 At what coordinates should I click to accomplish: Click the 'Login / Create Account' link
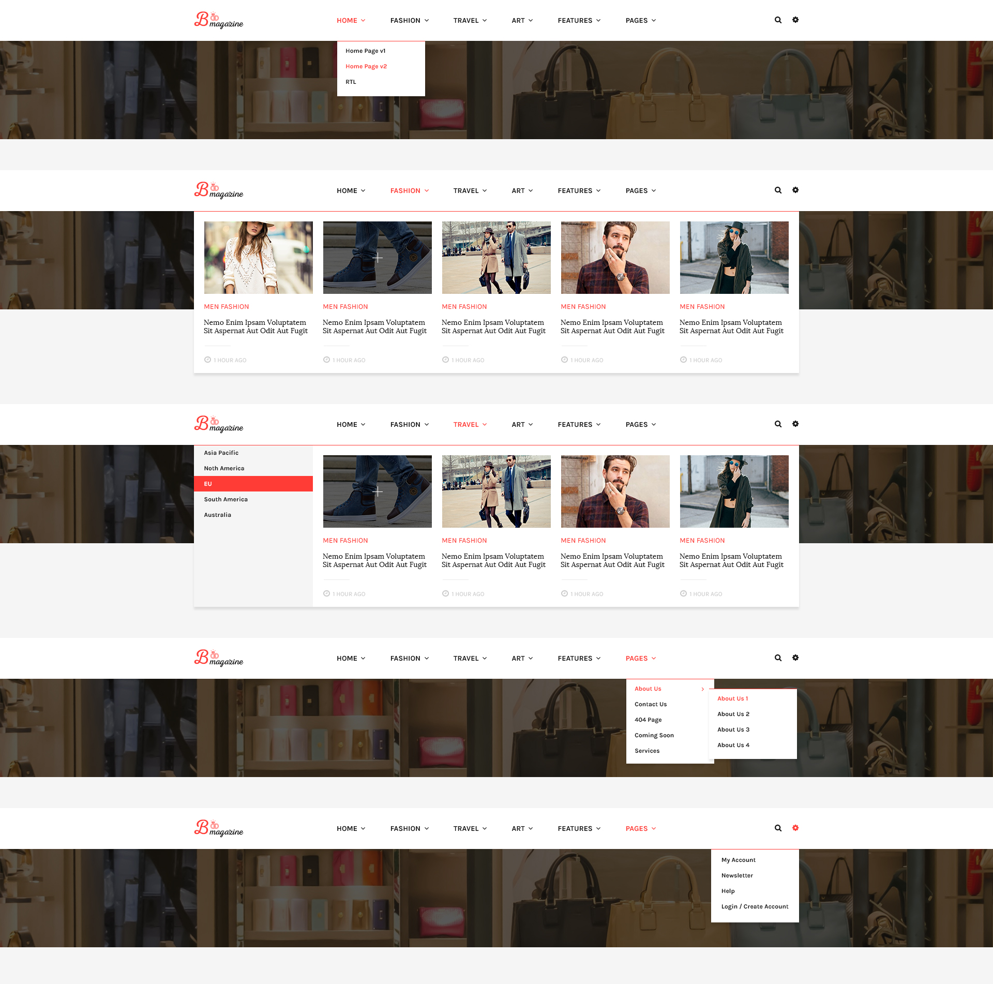tap(755, 906)
